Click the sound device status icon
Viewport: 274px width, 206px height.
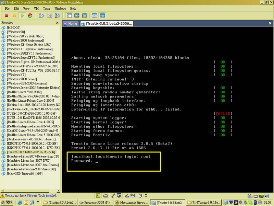[267, 196]
